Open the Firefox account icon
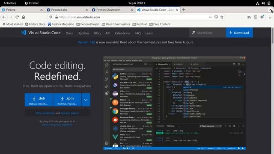 (x=262, y=17)
